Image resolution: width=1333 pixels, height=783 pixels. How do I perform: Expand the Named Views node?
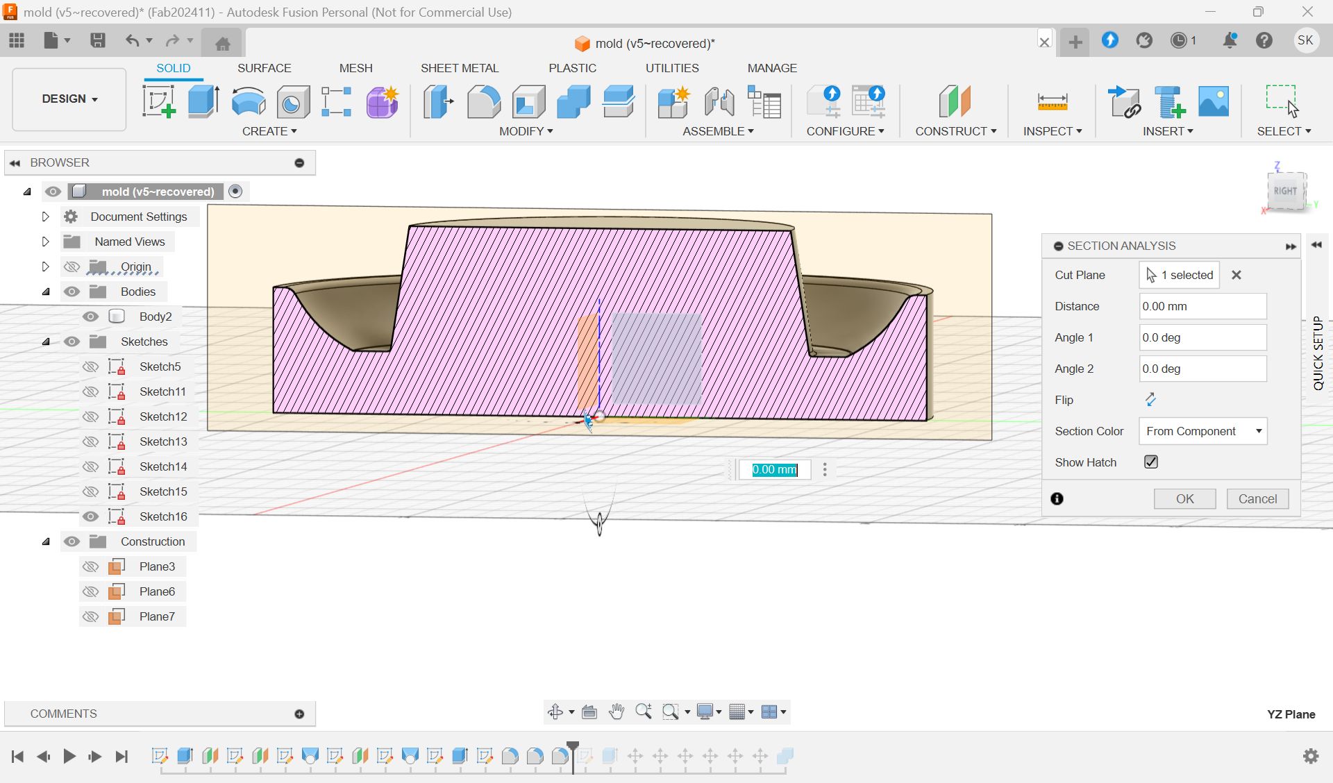(45, 242)
